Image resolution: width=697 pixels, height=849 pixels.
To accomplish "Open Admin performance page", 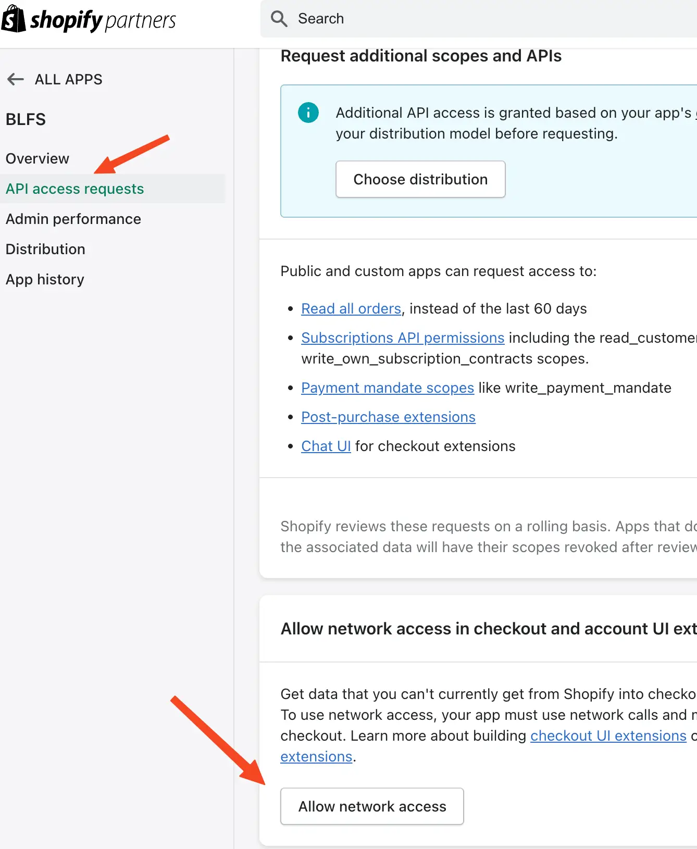I will (x=73, y=219).
